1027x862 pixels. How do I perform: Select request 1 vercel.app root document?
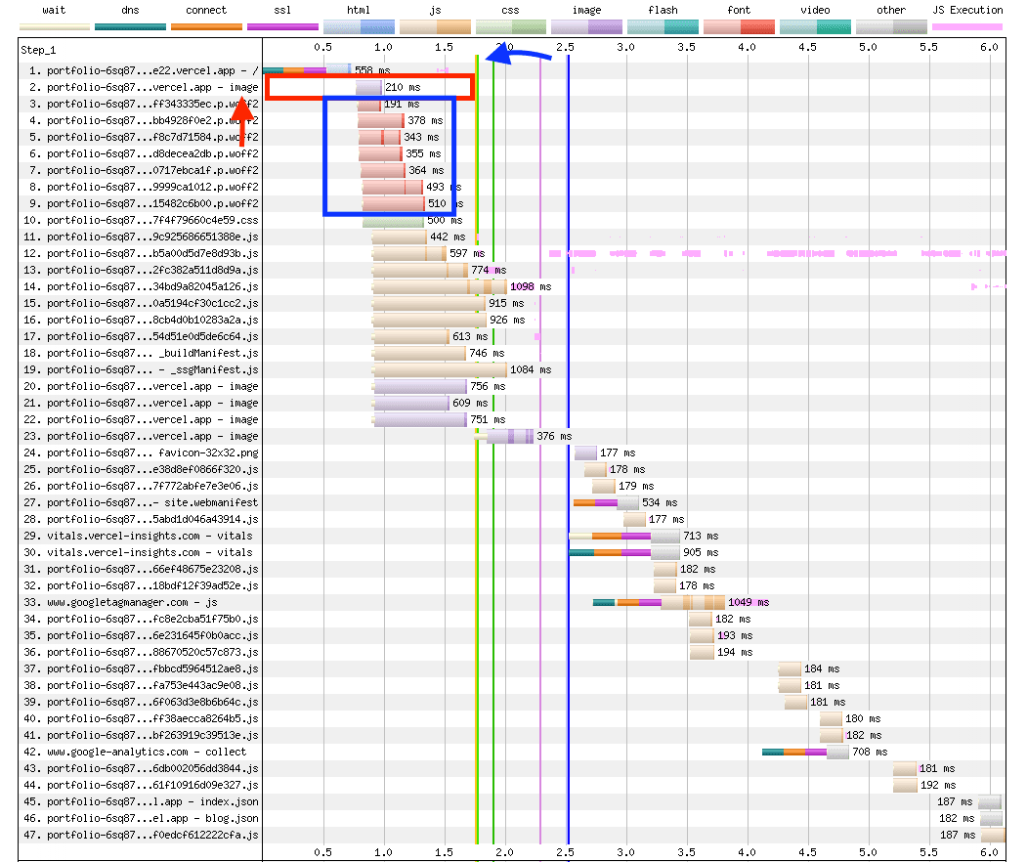click(152, 70)
